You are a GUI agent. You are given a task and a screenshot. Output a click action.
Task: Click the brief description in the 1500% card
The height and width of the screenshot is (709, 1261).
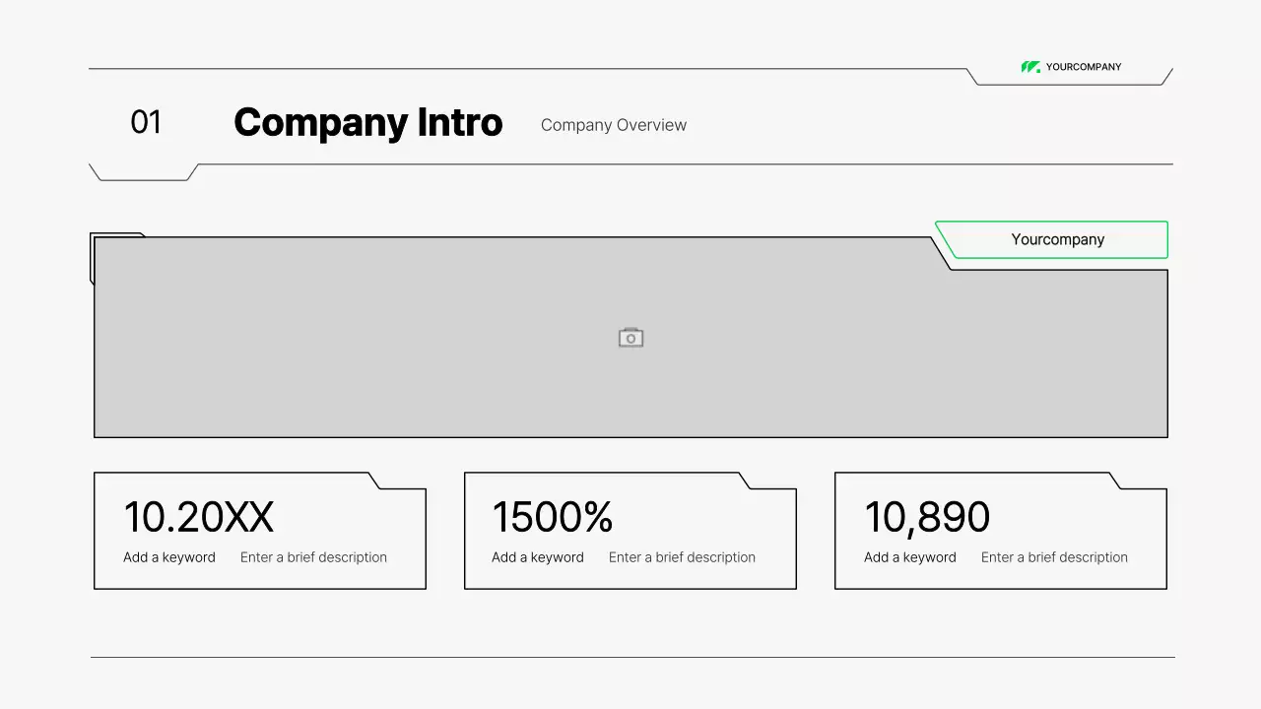pos(682,557)
